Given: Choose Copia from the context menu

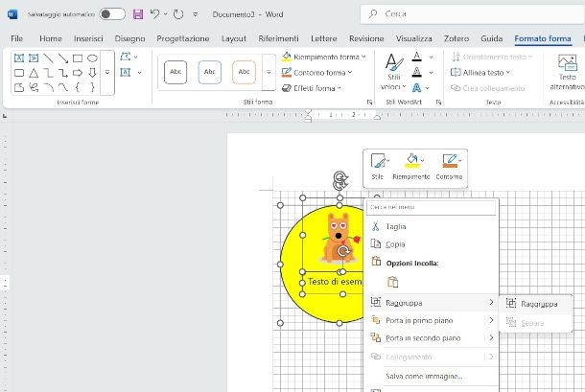Looking at the screenshot, I should 395,243.
